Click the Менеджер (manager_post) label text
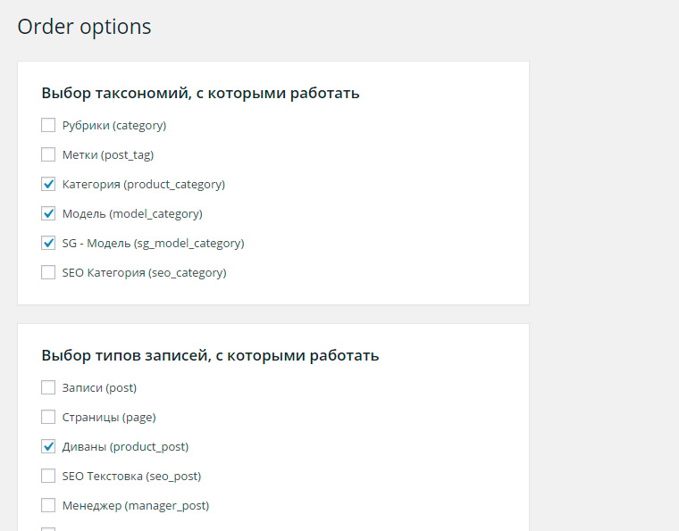This screenshot has height=531, width=679. [x=136, y=505]
